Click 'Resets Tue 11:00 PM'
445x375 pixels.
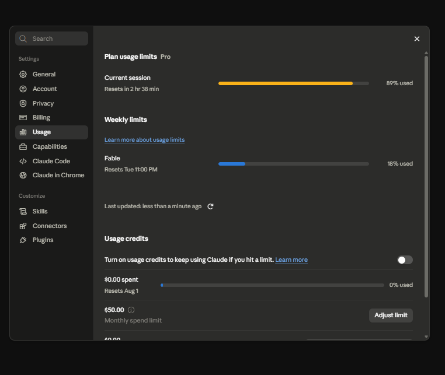[131, 170]
